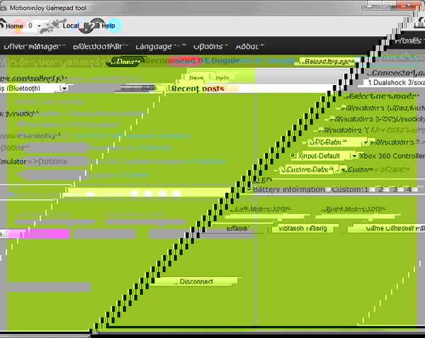
Task: Open the Game Controller Panel button
Action: coord(387,228)
